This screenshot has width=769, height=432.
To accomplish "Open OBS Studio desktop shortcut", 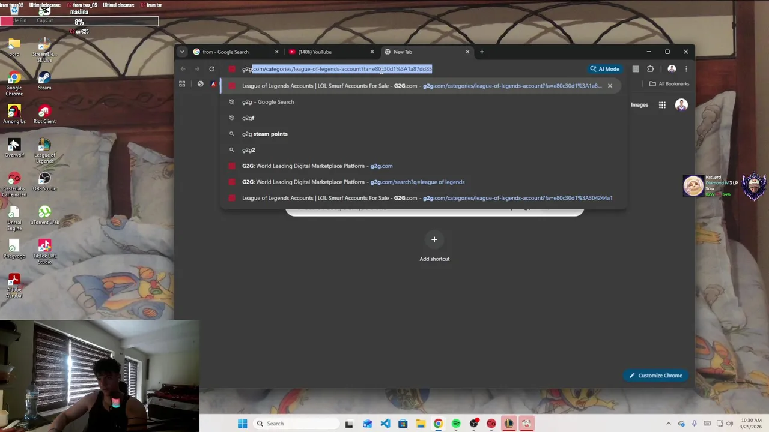I will pyautogui.click(x=44, y=182).
